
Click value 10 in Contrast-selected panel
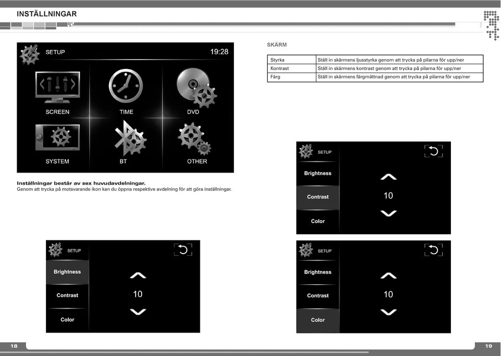tap(388, 196)
